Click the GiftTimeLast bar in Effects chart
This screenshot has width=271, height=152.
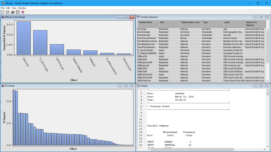pos(57,50)
